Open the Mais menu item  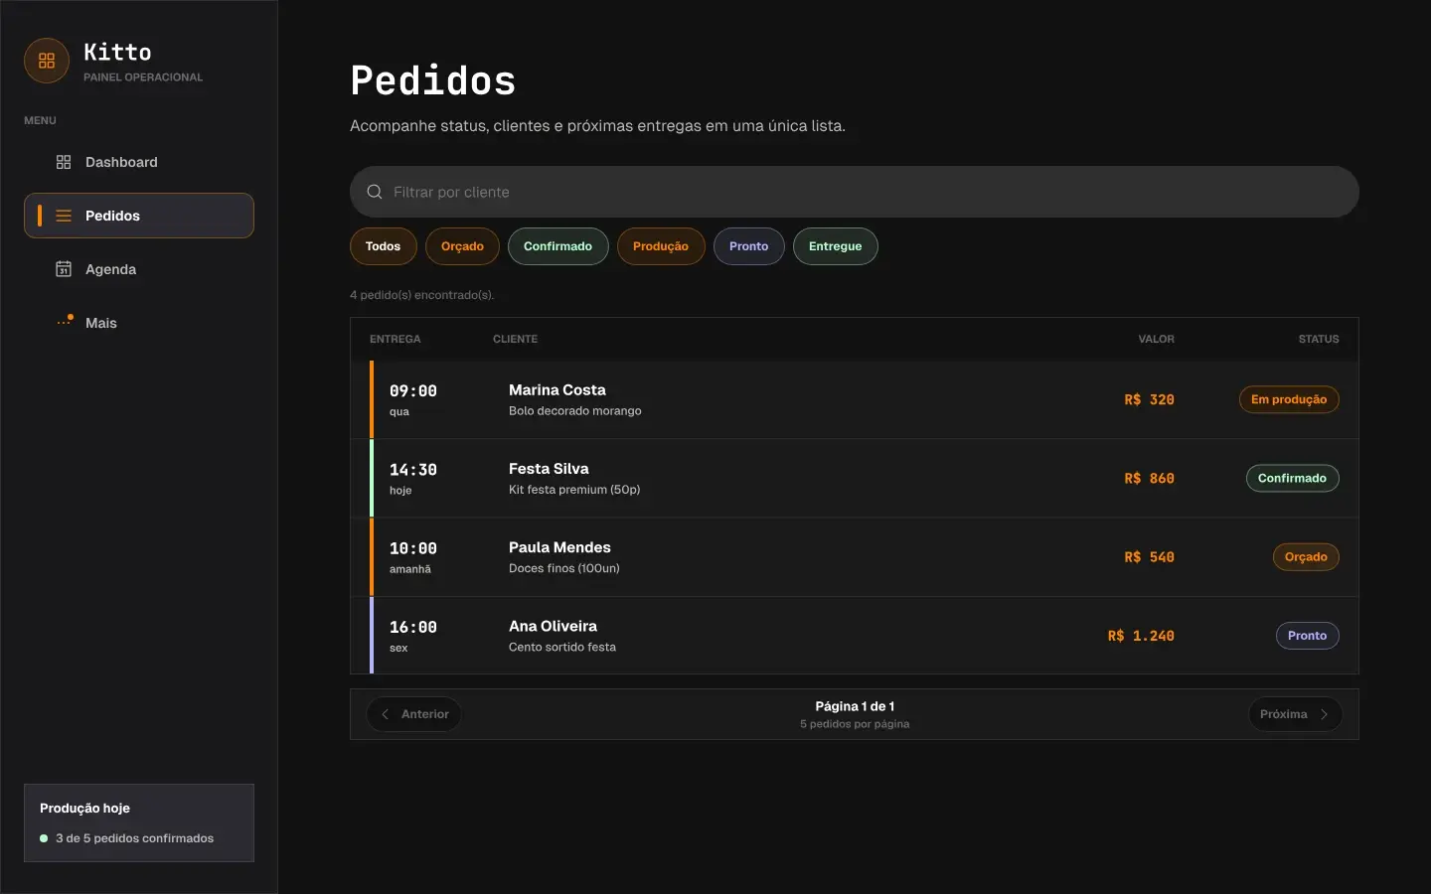(x=139, y=323)
